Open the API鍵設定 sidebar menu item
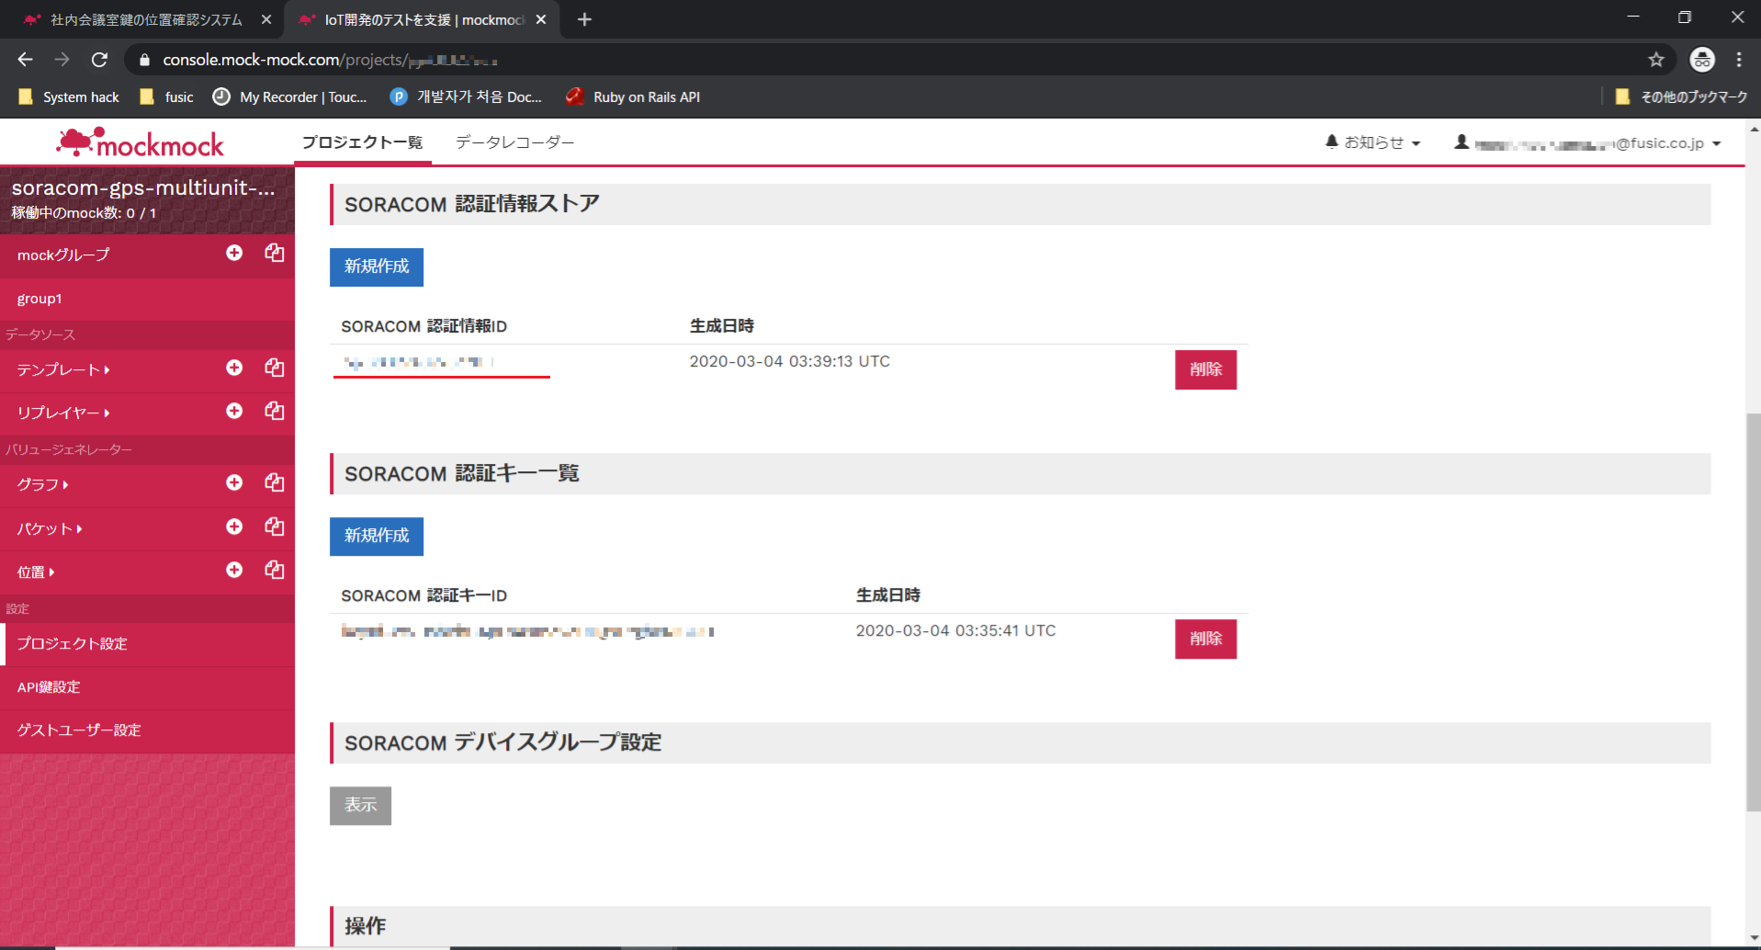The height and width of the screenshot is (950, 1761). pyautogui.click(x=49, y=687)
